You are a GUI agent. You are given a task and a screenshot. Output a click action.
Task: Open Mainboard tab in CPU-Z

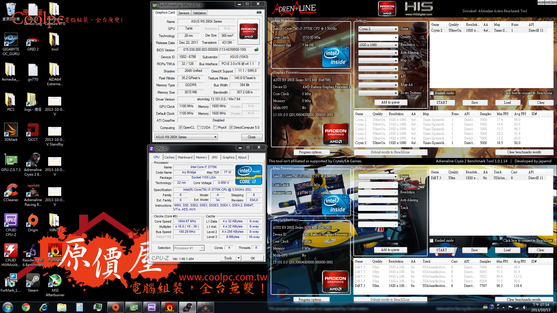coord(185,157)
